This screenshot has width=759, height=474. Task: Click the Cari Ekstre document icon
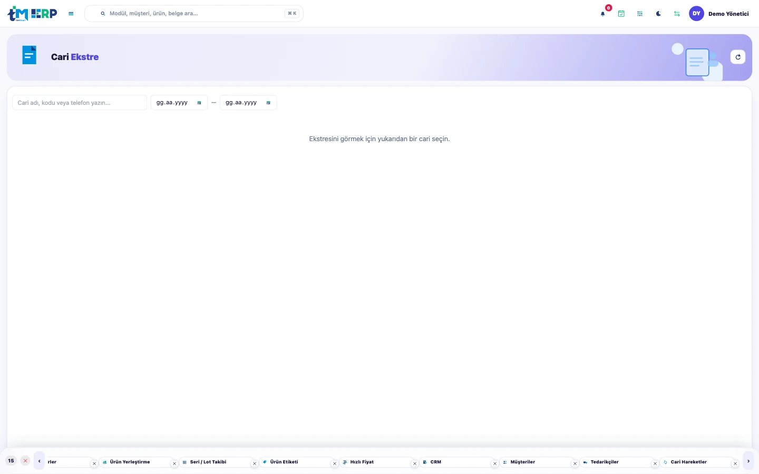point(30,55)
